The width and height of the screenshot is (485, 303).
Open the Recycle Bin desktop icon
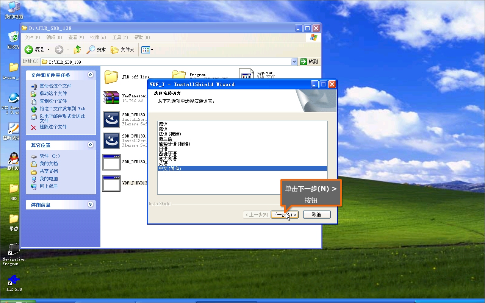14,40
